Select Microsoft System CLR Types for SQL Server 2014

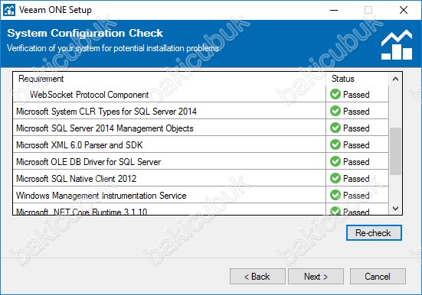(201, 112)
